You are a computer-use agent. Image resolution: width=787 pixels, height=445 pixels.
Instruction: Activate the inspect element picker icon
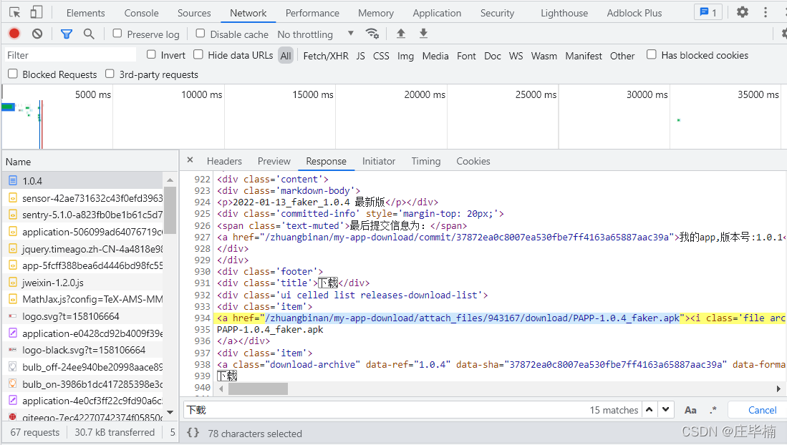pos(15,13)
